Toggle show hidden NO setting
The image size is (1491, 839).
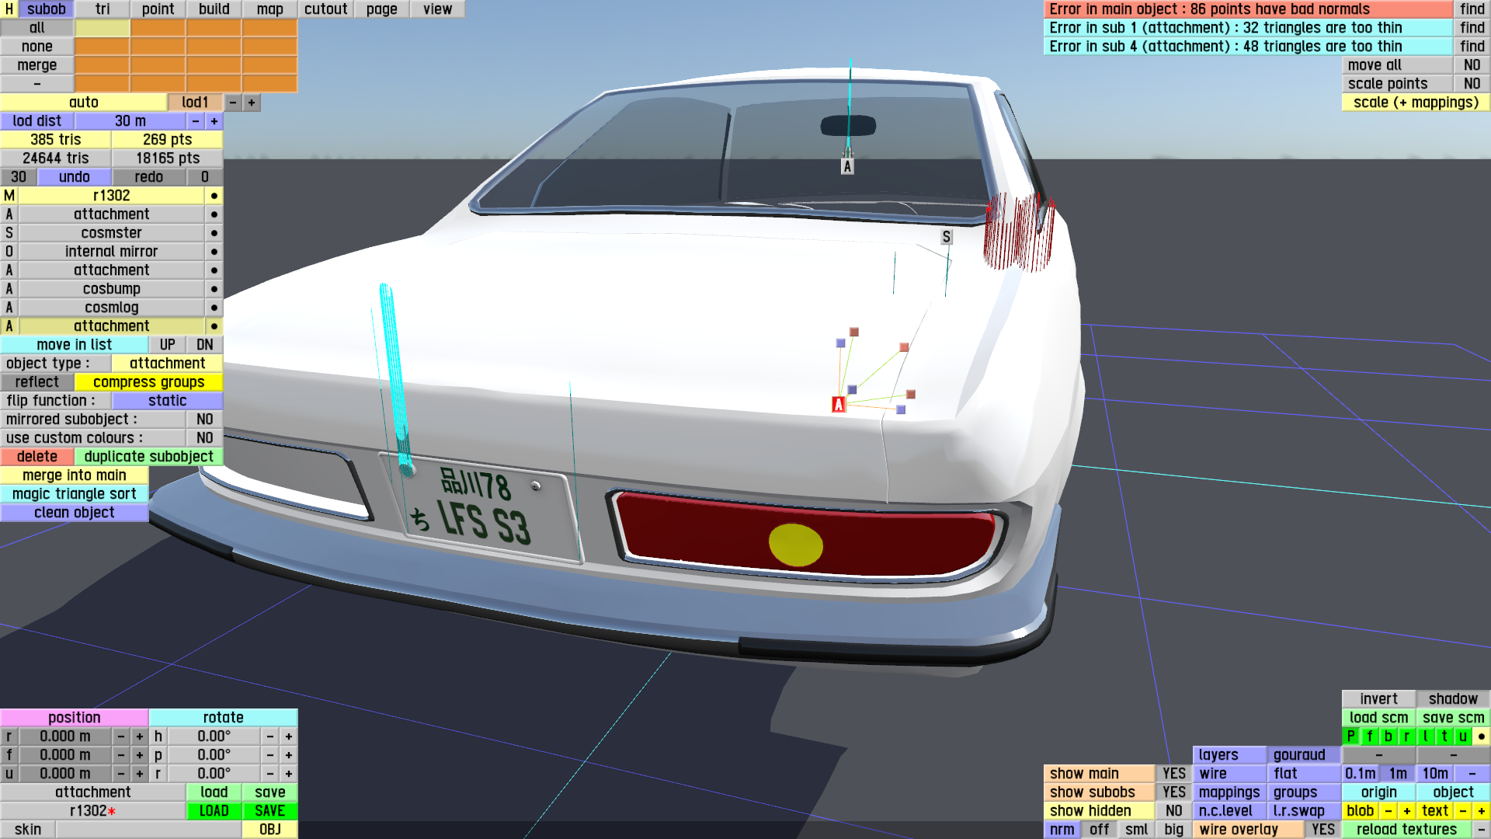[1173, 811]
